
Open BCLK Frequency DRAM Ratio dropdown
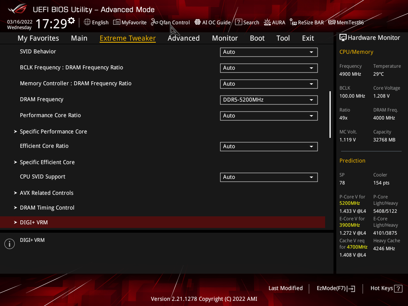(x=269, y=68)
